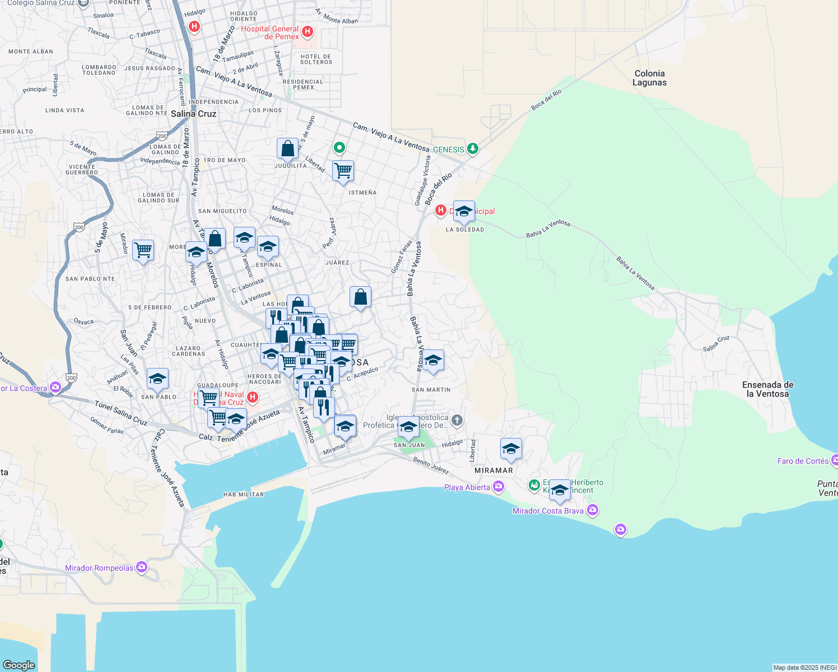Click the GENESIS park tree icon
The height and width of the screenshot is (672, 838).
(x=472, y=150)
